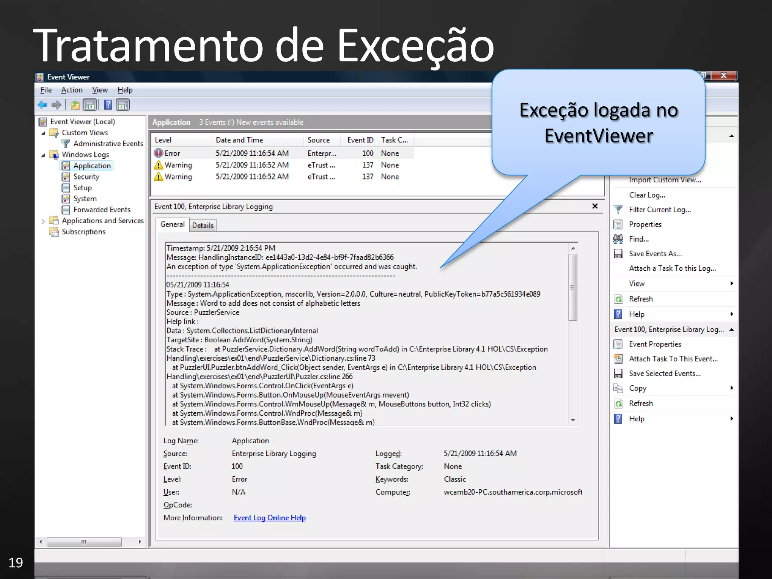Sort by the Level column header

[182, 140]
